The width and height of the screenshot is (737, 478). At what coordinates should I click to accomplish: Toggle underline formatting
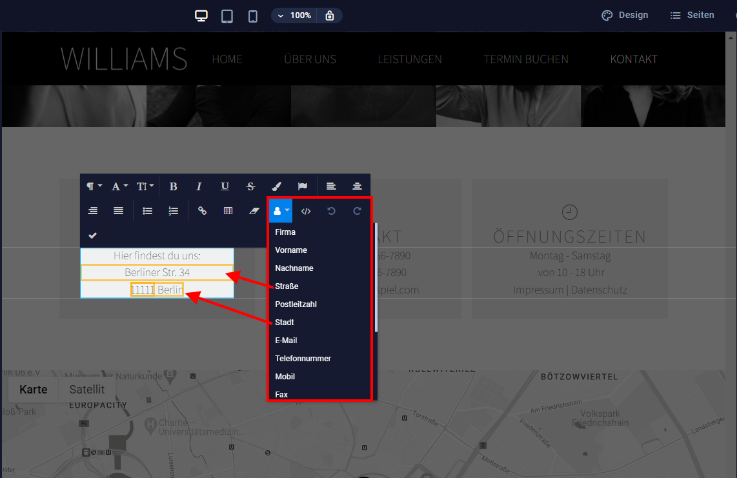pyautogui.click(x=225, y=186)
